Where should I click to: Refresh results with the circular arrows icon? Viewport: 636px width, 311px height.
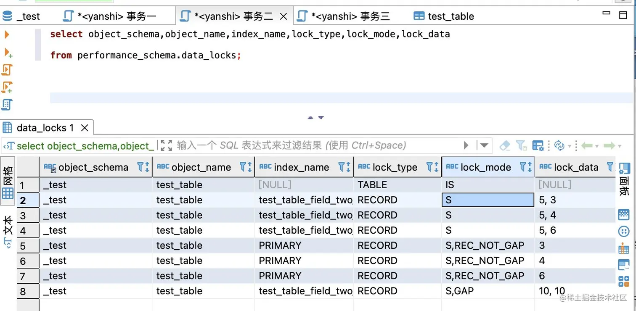pyautogui.click(x=559, y=145)
